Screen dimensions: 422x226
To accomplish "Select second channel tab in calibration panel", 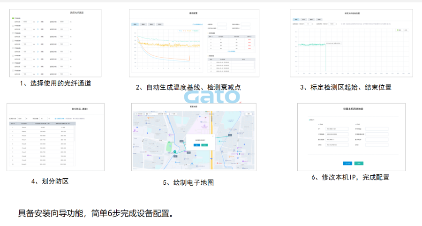I will 304,20.
